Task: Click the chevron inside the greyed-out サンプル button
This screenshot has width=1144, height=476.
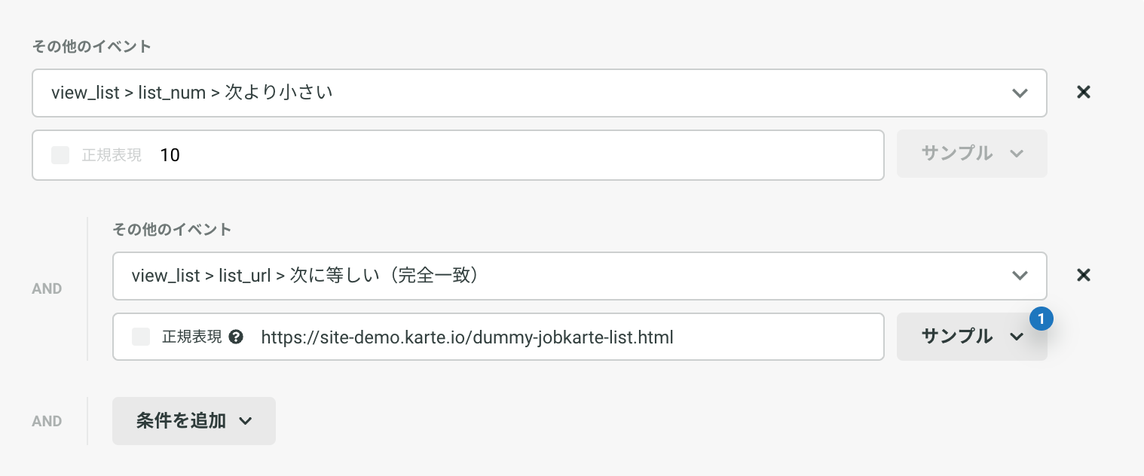Action: (1016, 154)
